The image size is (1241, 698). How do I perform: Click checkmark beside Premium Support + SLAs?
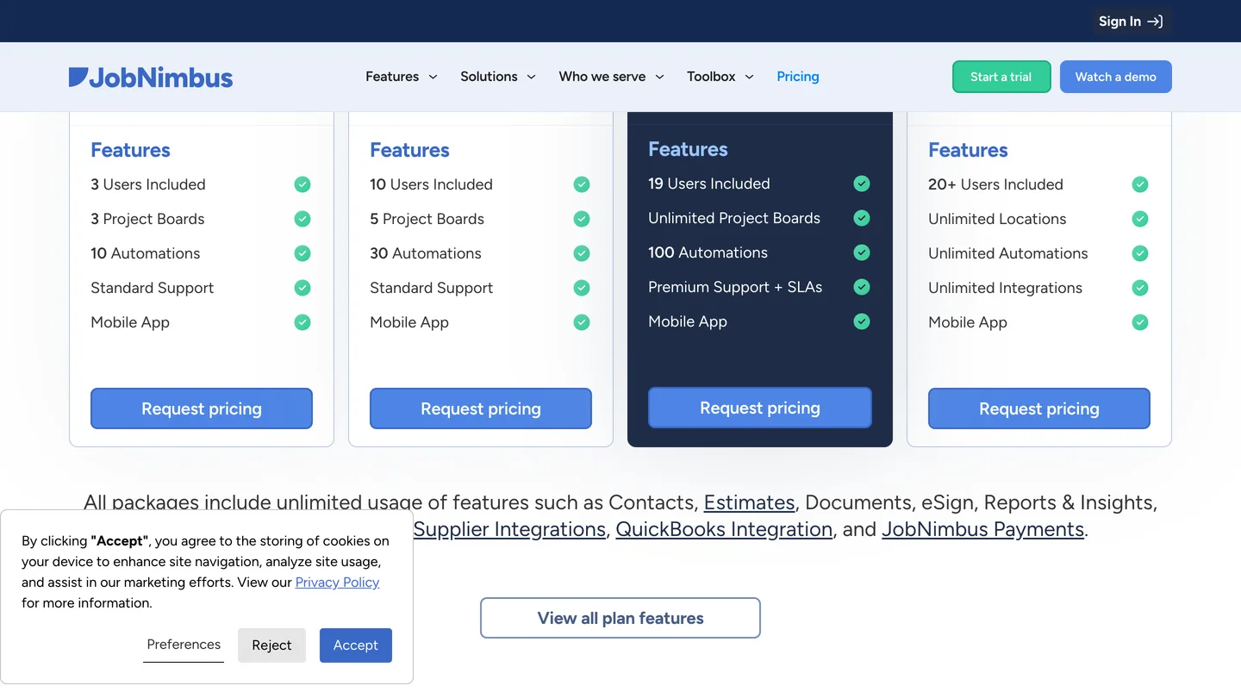point(862,287)
